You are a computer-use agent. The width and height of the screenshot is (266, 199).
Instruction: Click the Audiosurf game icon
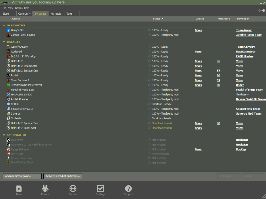click(x=9, y=52)
